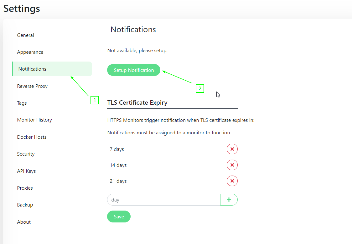The image size is (352, 244).
Task: Open the Proxies settings section
Action: click(25, 188)
